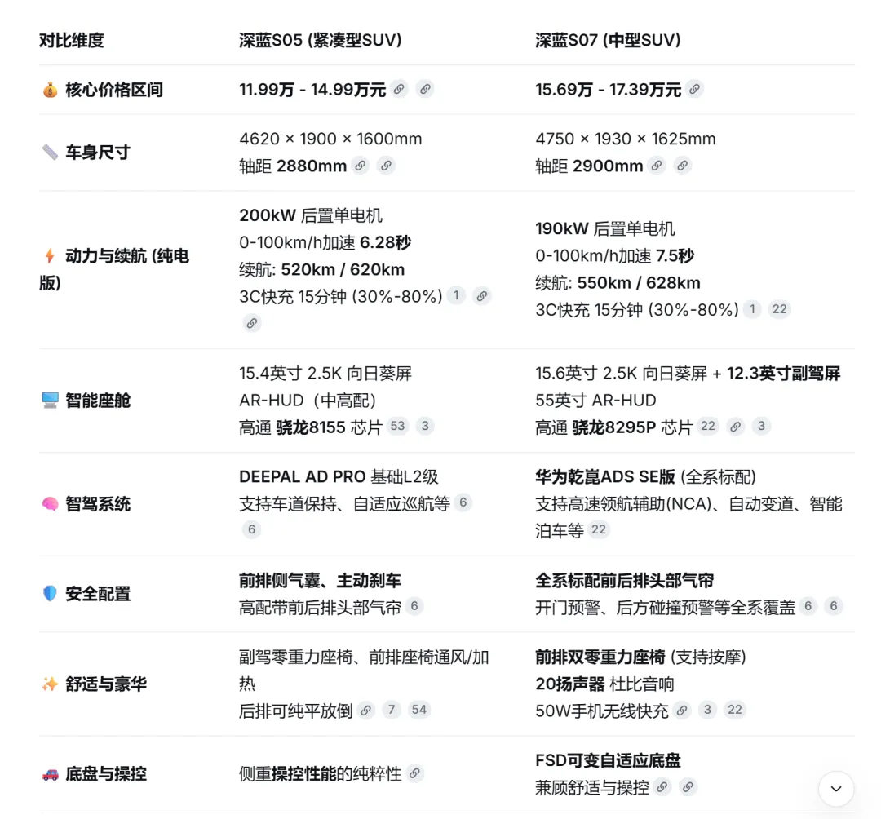Open second link icon after 11.99万 - 14.99万元

pos(425,89)
